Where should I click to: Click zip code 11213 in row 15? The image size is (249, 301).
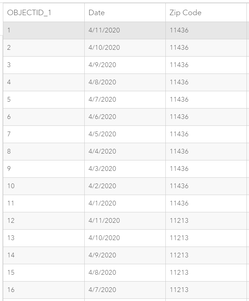tap(179, 273)
